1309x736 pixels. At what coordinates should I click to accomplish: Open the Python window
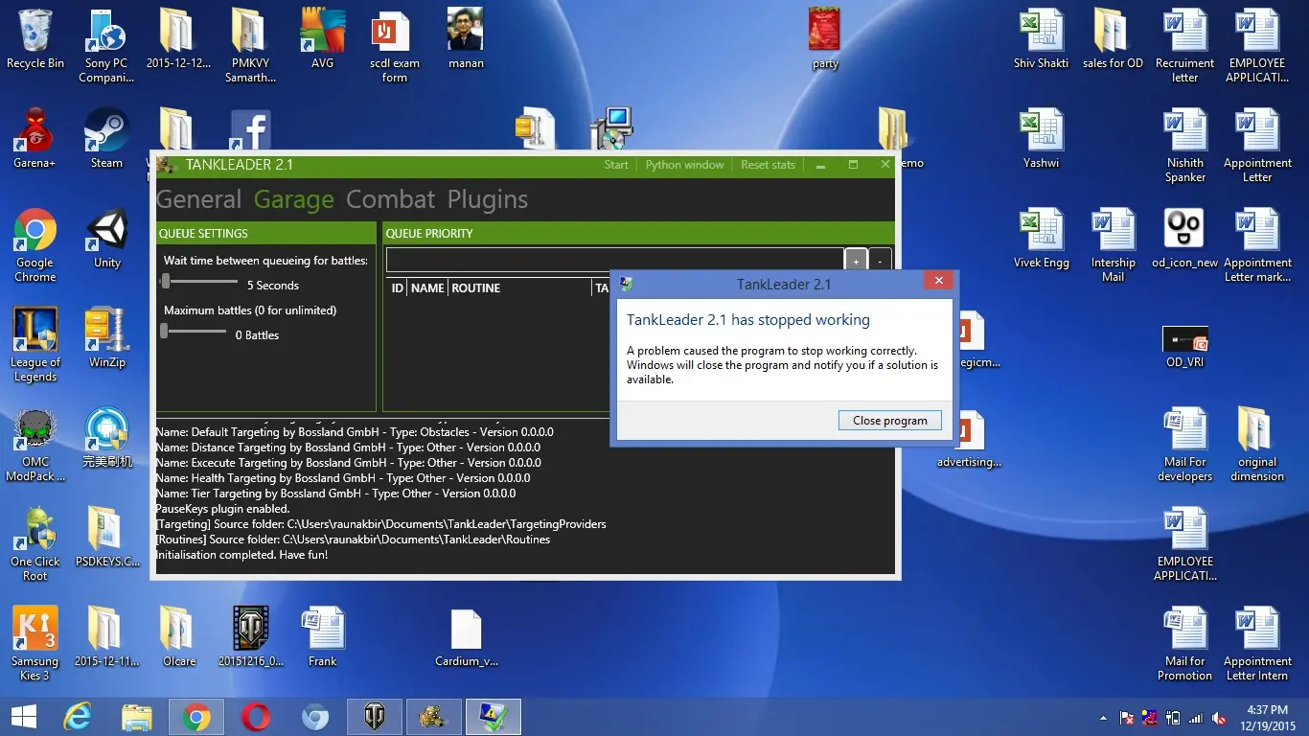(x=684, y=165)
